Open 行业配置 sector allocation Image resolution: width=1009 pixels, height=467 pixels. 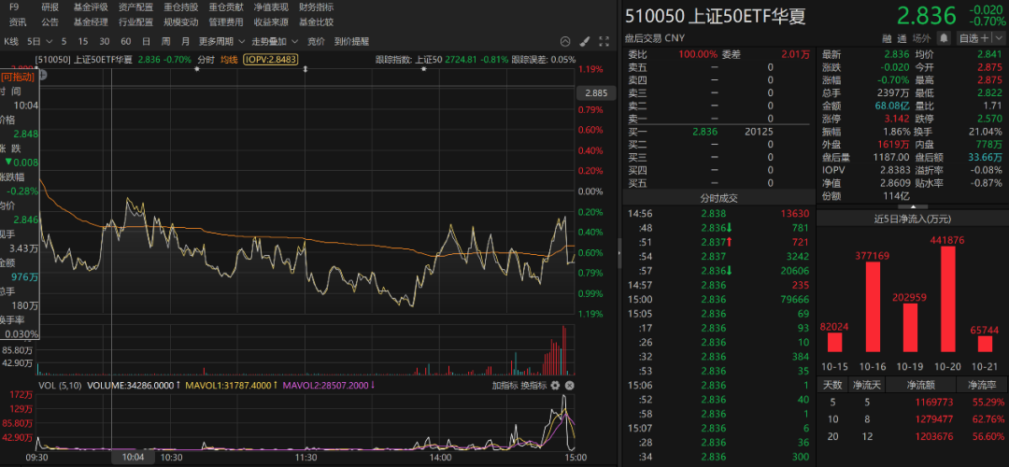coord(135,21)
